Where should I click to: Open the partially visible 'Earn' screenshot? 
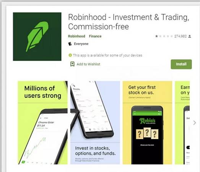(x=182, y=123)
